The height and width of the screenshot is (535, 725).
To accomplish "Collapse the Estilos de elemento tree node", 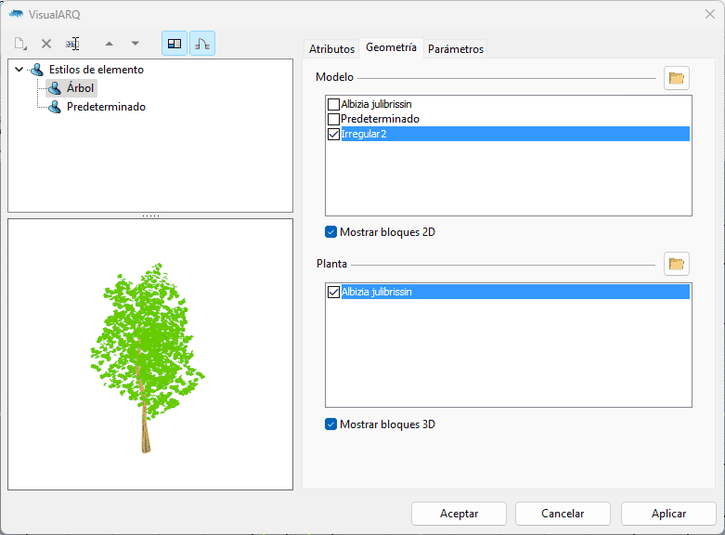I will [x=19, y=70].
